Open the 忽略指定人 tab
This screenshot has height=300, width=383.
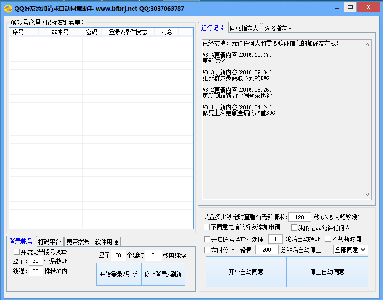coord(278,28)
